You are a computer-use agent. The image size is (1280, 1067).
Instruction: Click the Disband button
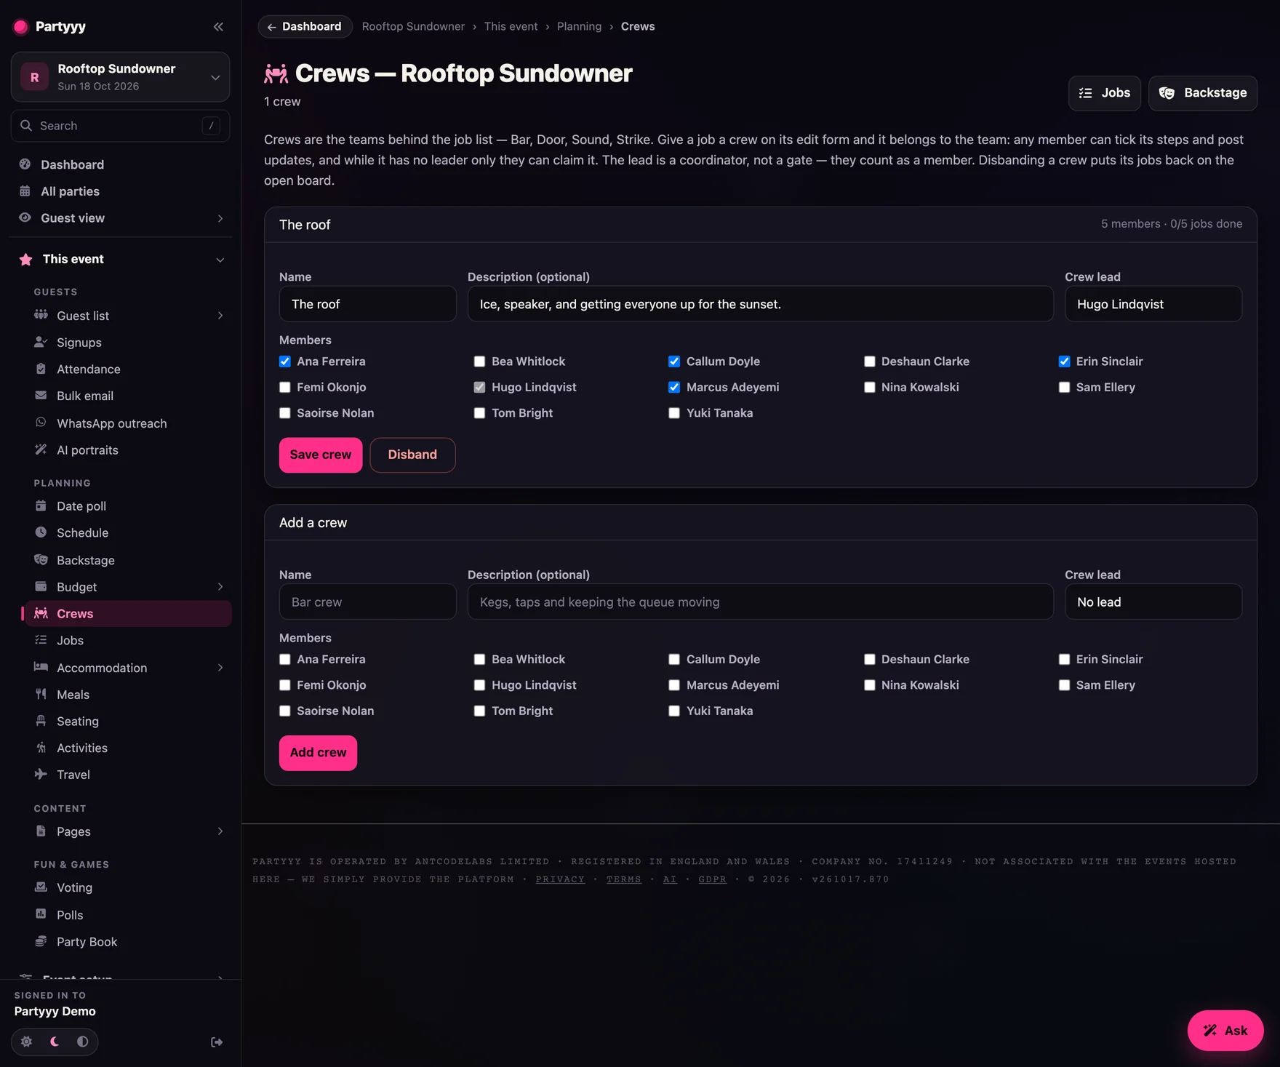tap(412, 455)
